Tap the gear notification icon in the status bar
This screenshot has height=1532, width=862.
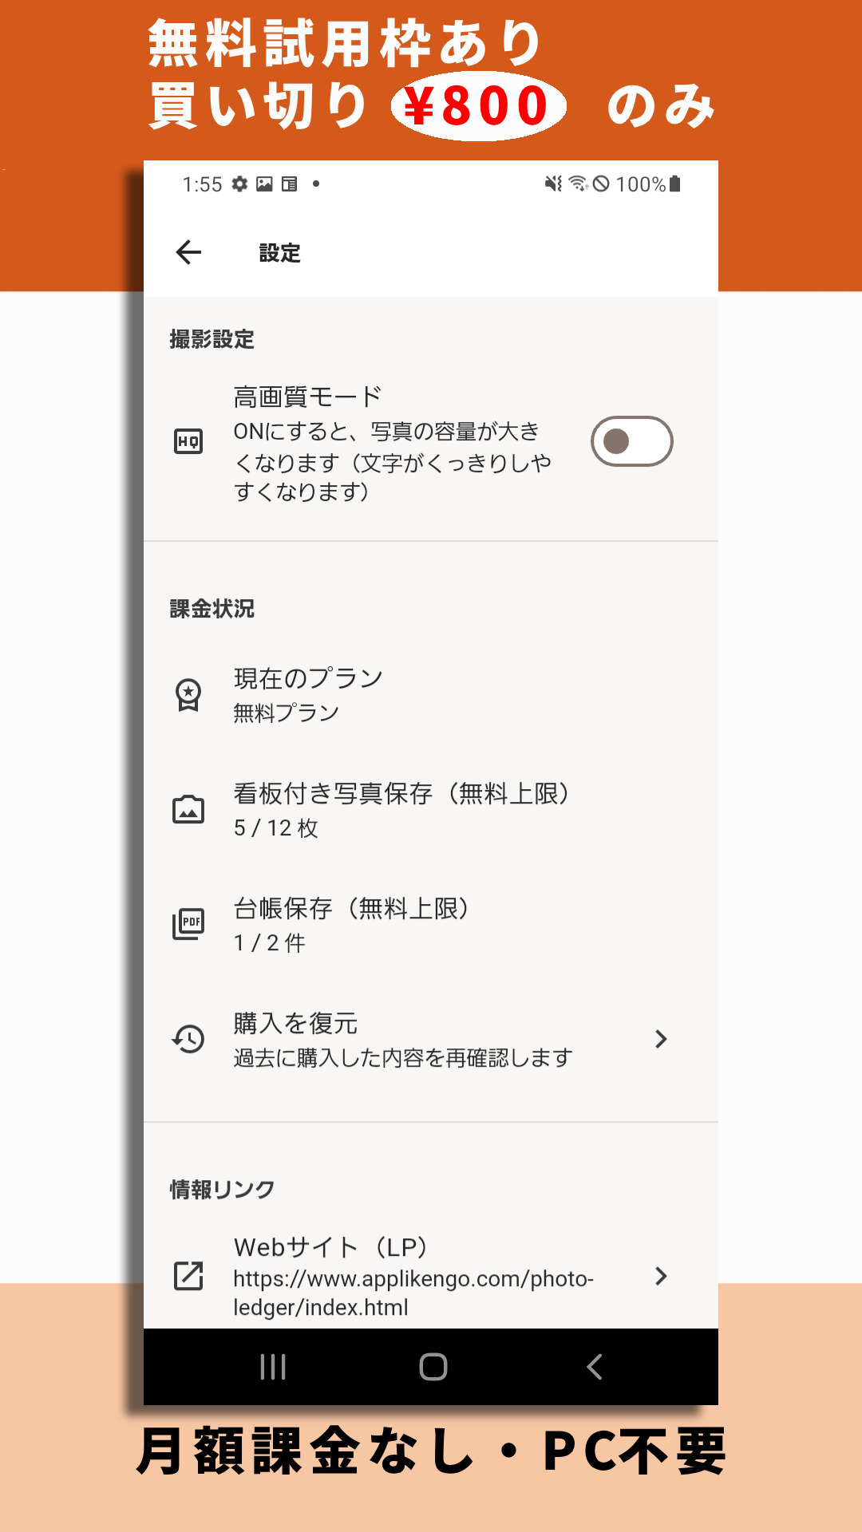tap(240, 184)
